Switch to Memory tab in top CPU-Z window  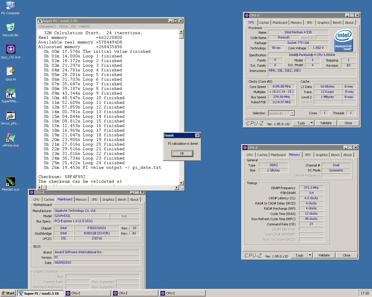[296, 23]
